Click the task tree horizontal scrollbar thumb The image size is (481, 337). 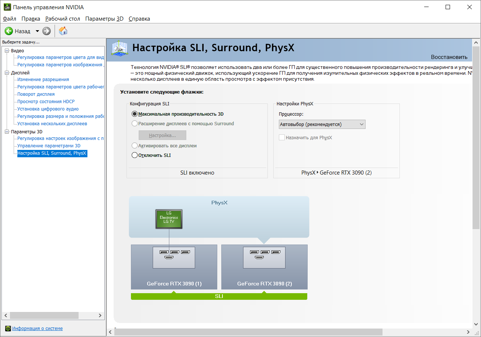click(x=44, y=316)
